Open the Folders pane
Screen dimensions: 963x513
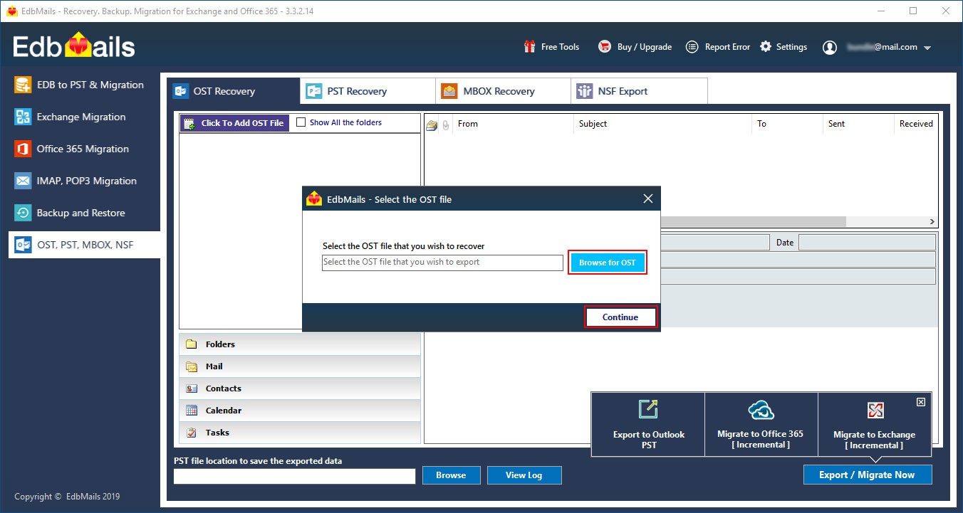[x=300, y=344]
